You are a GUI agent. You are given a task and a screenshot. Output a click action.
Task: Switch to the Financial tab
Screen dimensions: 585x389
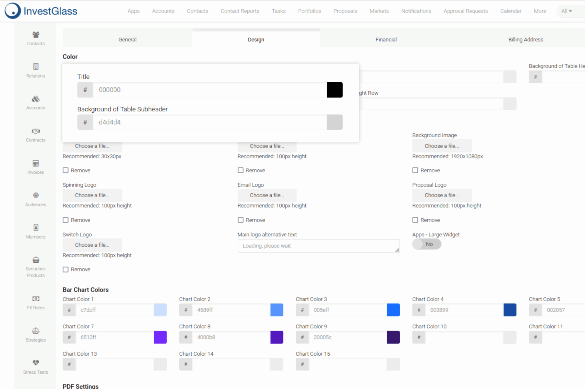tap(386, 39)
